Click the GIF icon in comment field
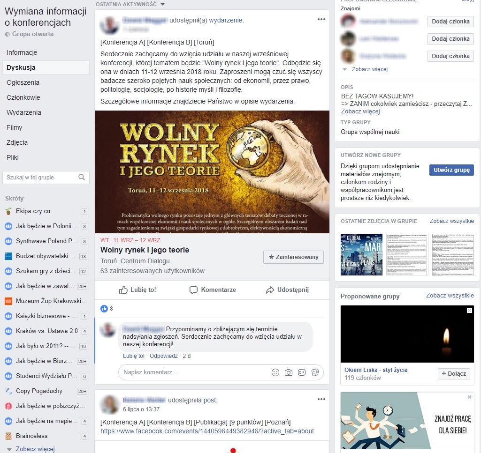The height and width of the screenshot is (453, 481). click(302, 372)
